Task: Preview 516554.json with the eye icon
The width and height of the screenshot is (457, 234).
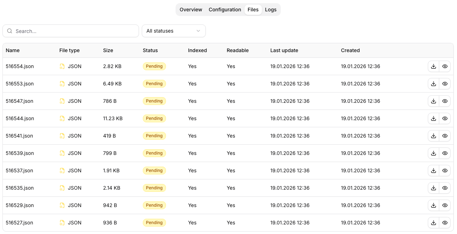Action: [445, 66]
